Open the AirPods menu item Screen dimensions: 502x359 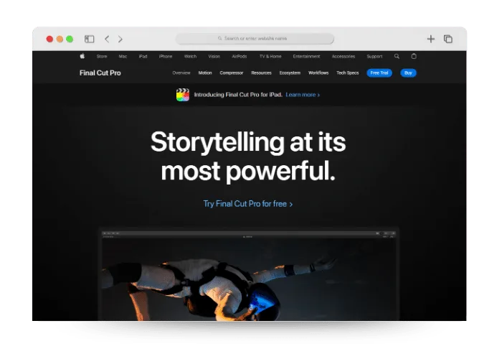(240, 57)
